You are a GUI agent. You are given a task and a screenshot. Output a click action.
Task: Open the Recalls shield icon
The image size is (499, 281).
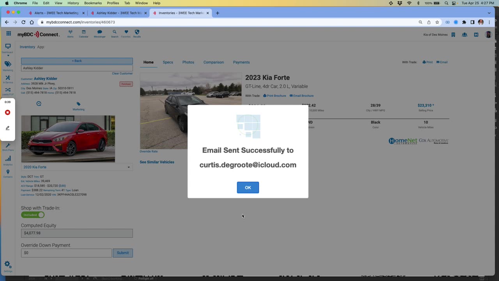pos(137,34)
